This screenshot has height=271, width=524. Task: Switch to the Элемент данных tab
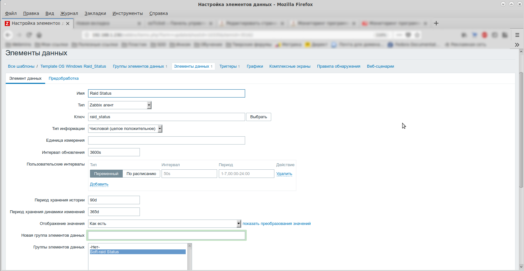(25, 78)
